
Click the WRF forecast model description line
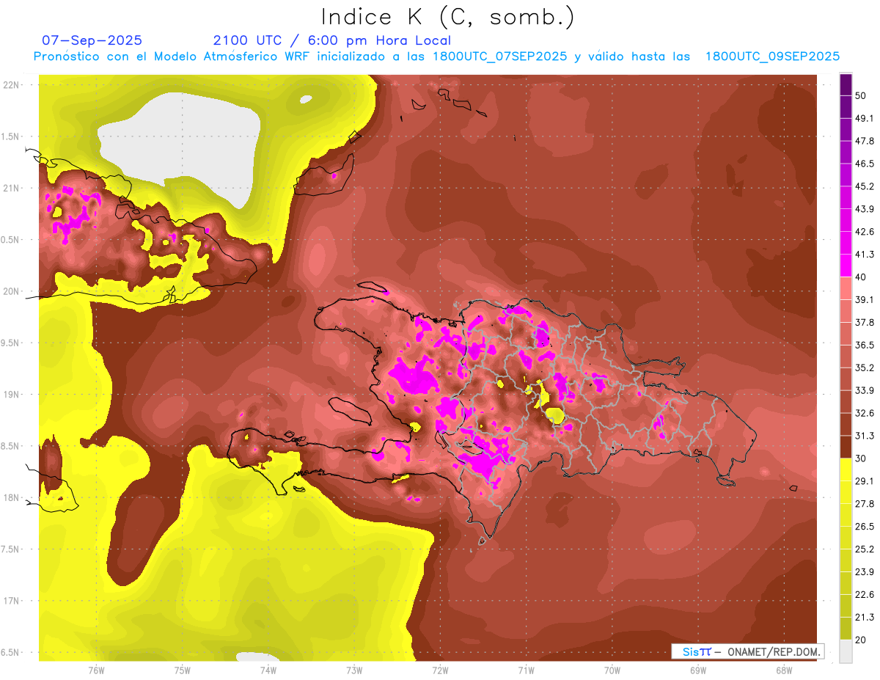(436, 56)
